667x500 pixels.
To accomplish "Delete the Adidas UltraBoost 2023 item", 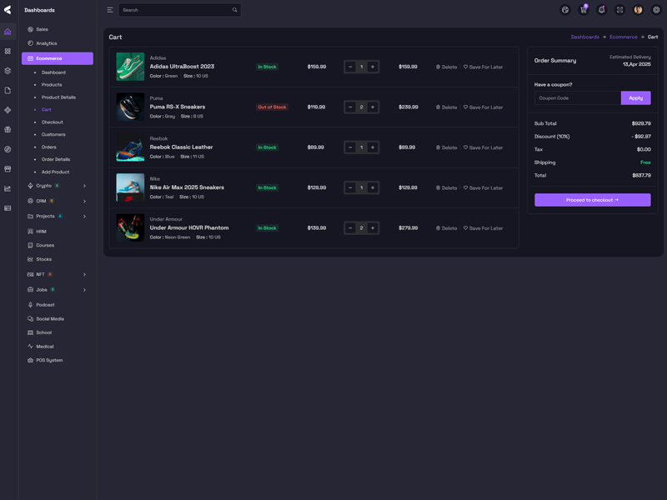I will pyautogui.click(x=447, y=67).
